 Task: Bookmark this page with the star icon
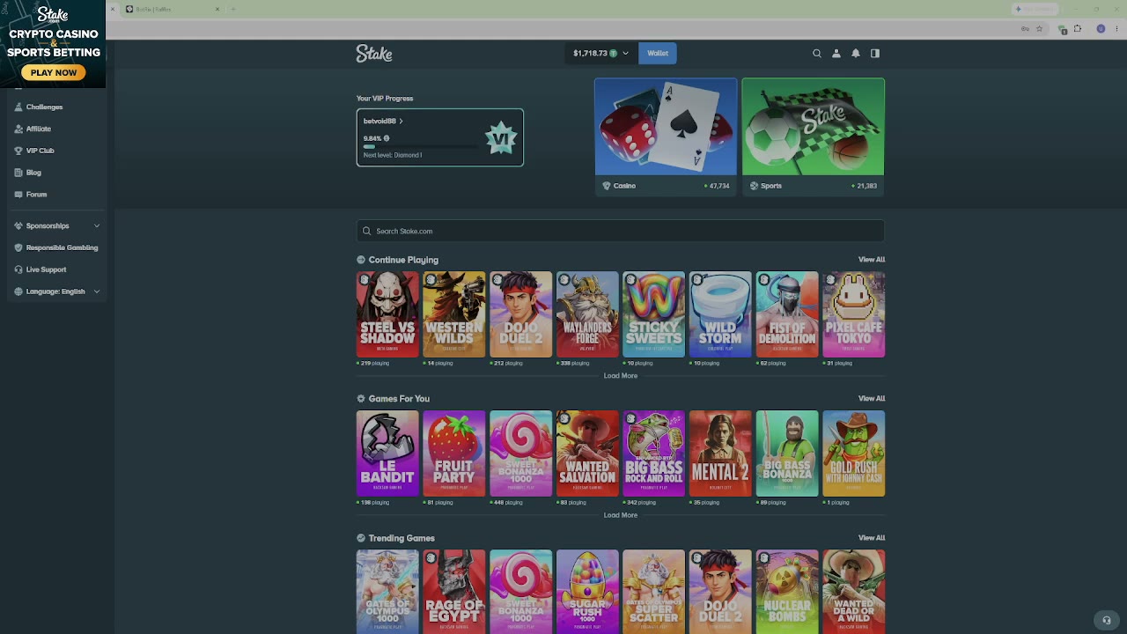coord(1039,28)
